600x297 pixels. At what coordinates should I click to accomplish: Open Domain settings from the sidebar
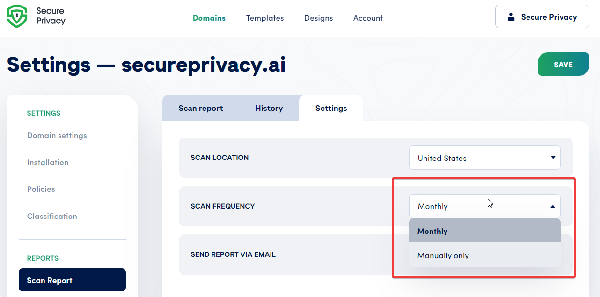[57, 135]
